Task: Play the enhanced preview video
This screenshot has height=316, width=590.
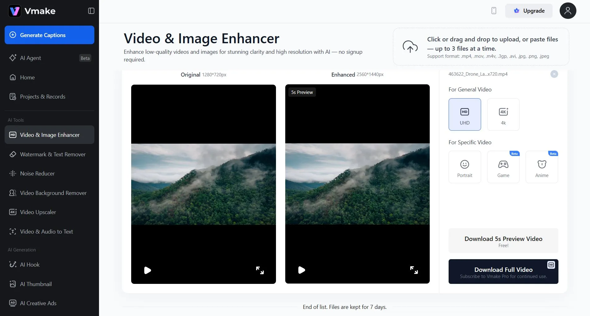Action: (x=302, y=270)
